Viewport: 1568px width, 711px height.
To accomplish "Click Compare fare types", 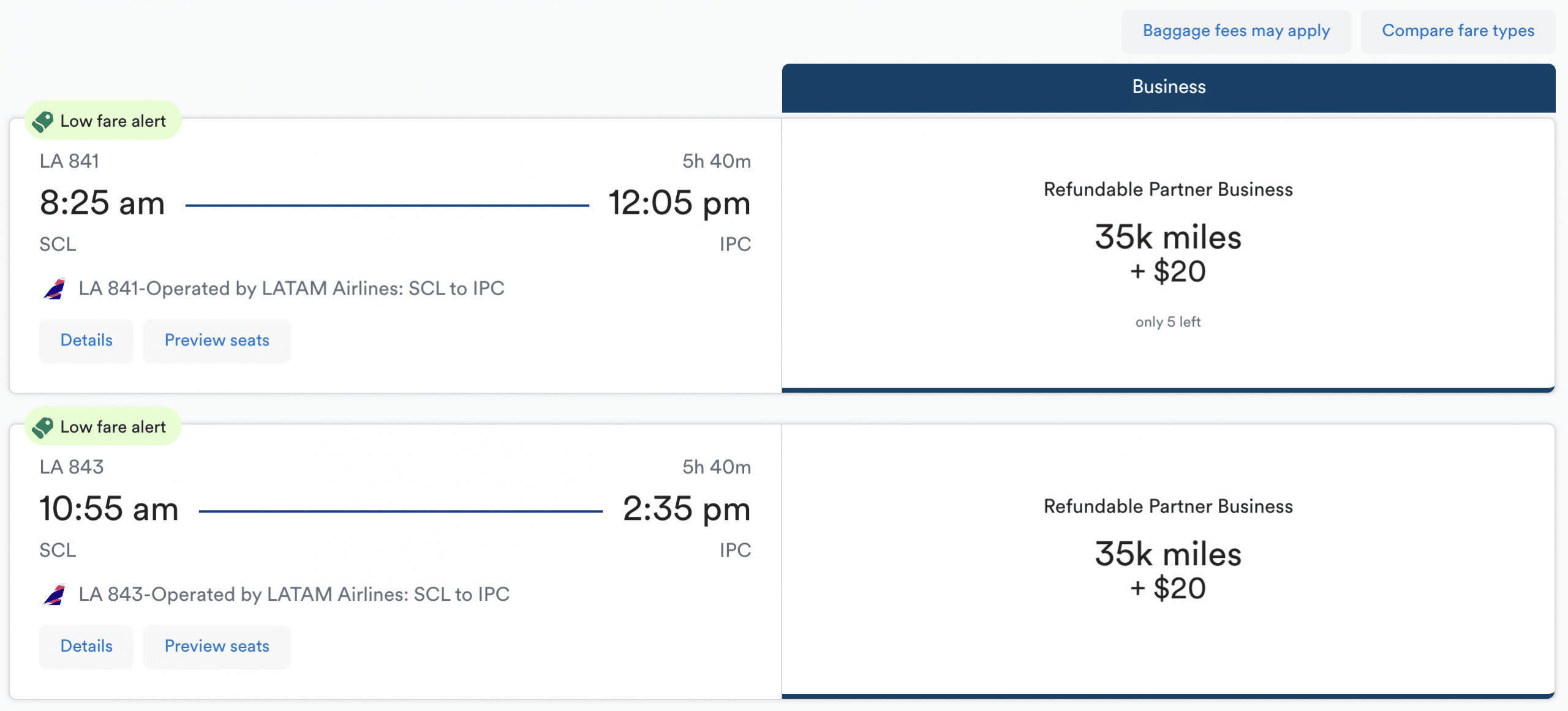I will coord(1458,31).
